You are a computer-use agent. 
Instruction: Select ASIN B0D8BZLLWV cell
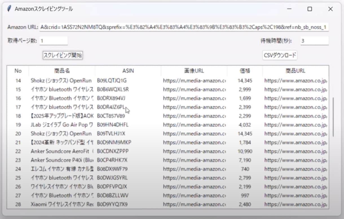pyautogui.click(x=113, y=195)
